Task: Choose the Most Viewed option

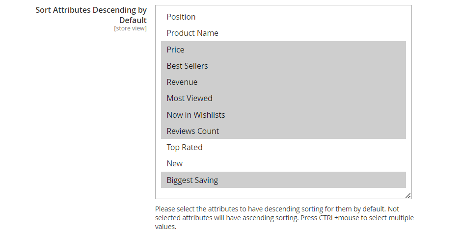Action: coord(283,98)
